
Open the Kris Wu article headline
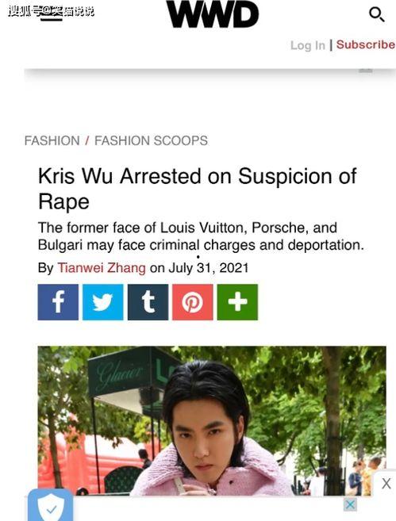pyautogui.click(x=198, y=189)
